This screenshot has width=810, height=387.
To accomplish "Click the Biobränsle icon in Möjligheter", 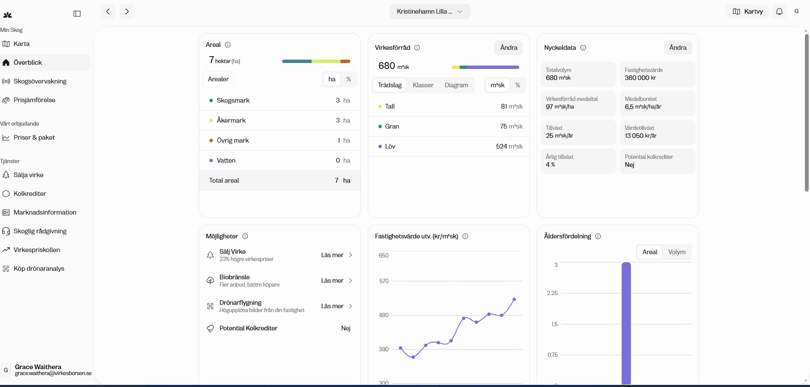I will click(x=210, y=281).
